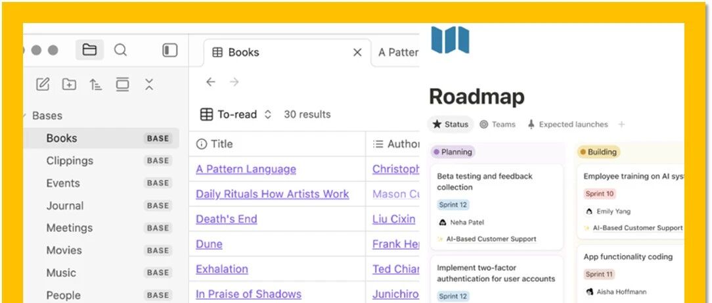Open the file explorer folder icon
Viewport: 712px width, 303px height.
(89, 50)
